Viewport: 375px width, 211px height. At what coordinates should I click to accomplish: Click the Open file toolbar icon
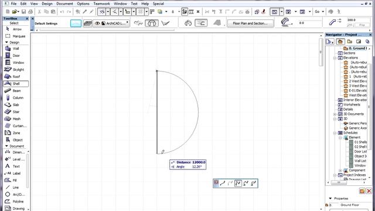coord(15,12)
